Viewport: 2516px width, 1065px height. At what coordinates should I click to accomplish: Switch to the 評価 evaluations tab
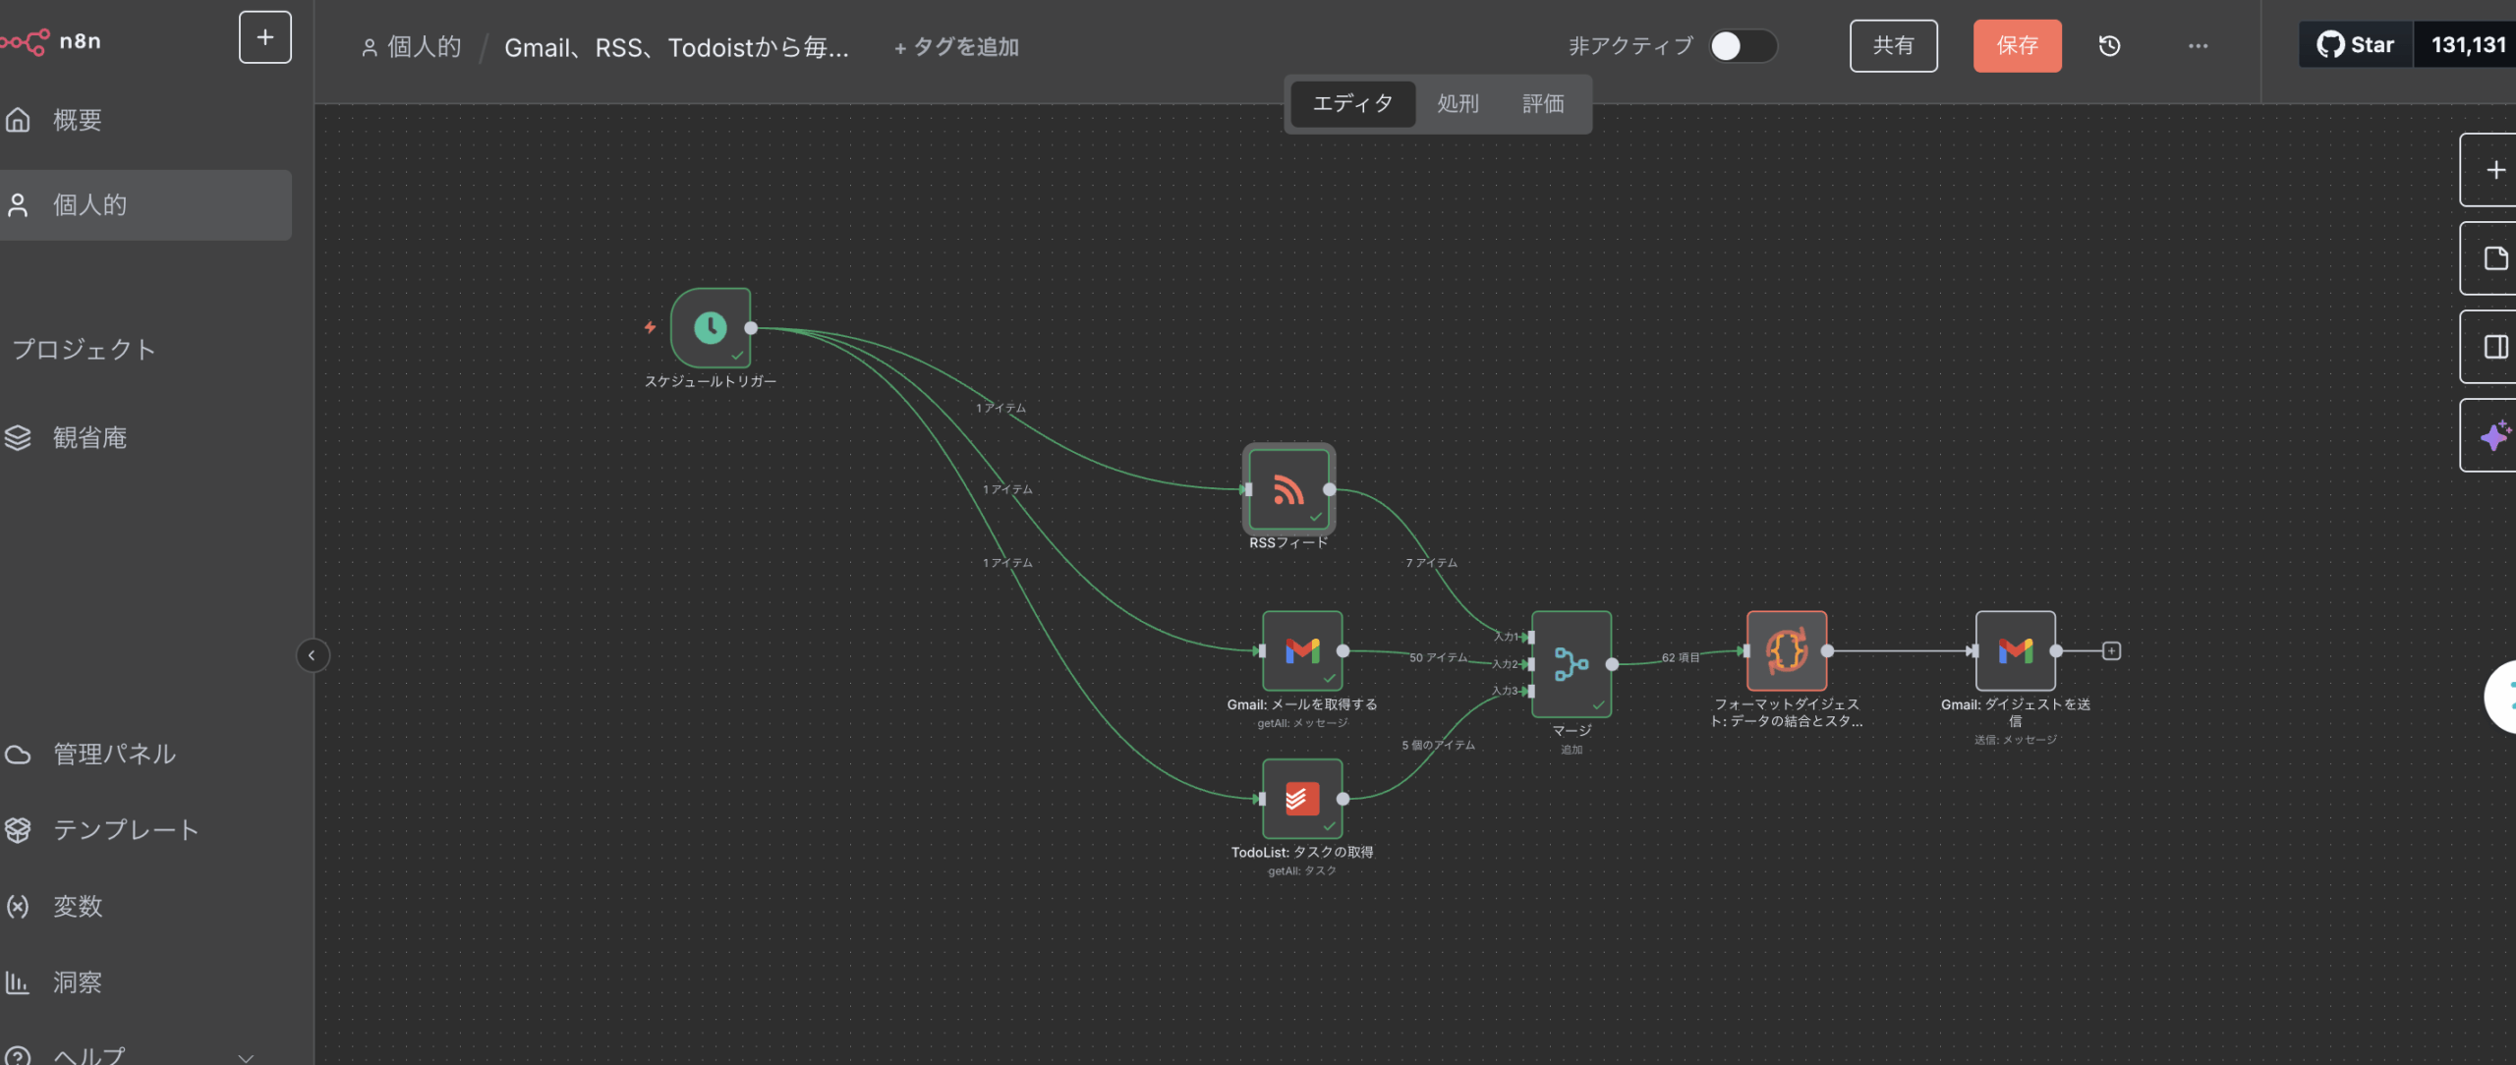[x=1542, y=103]
